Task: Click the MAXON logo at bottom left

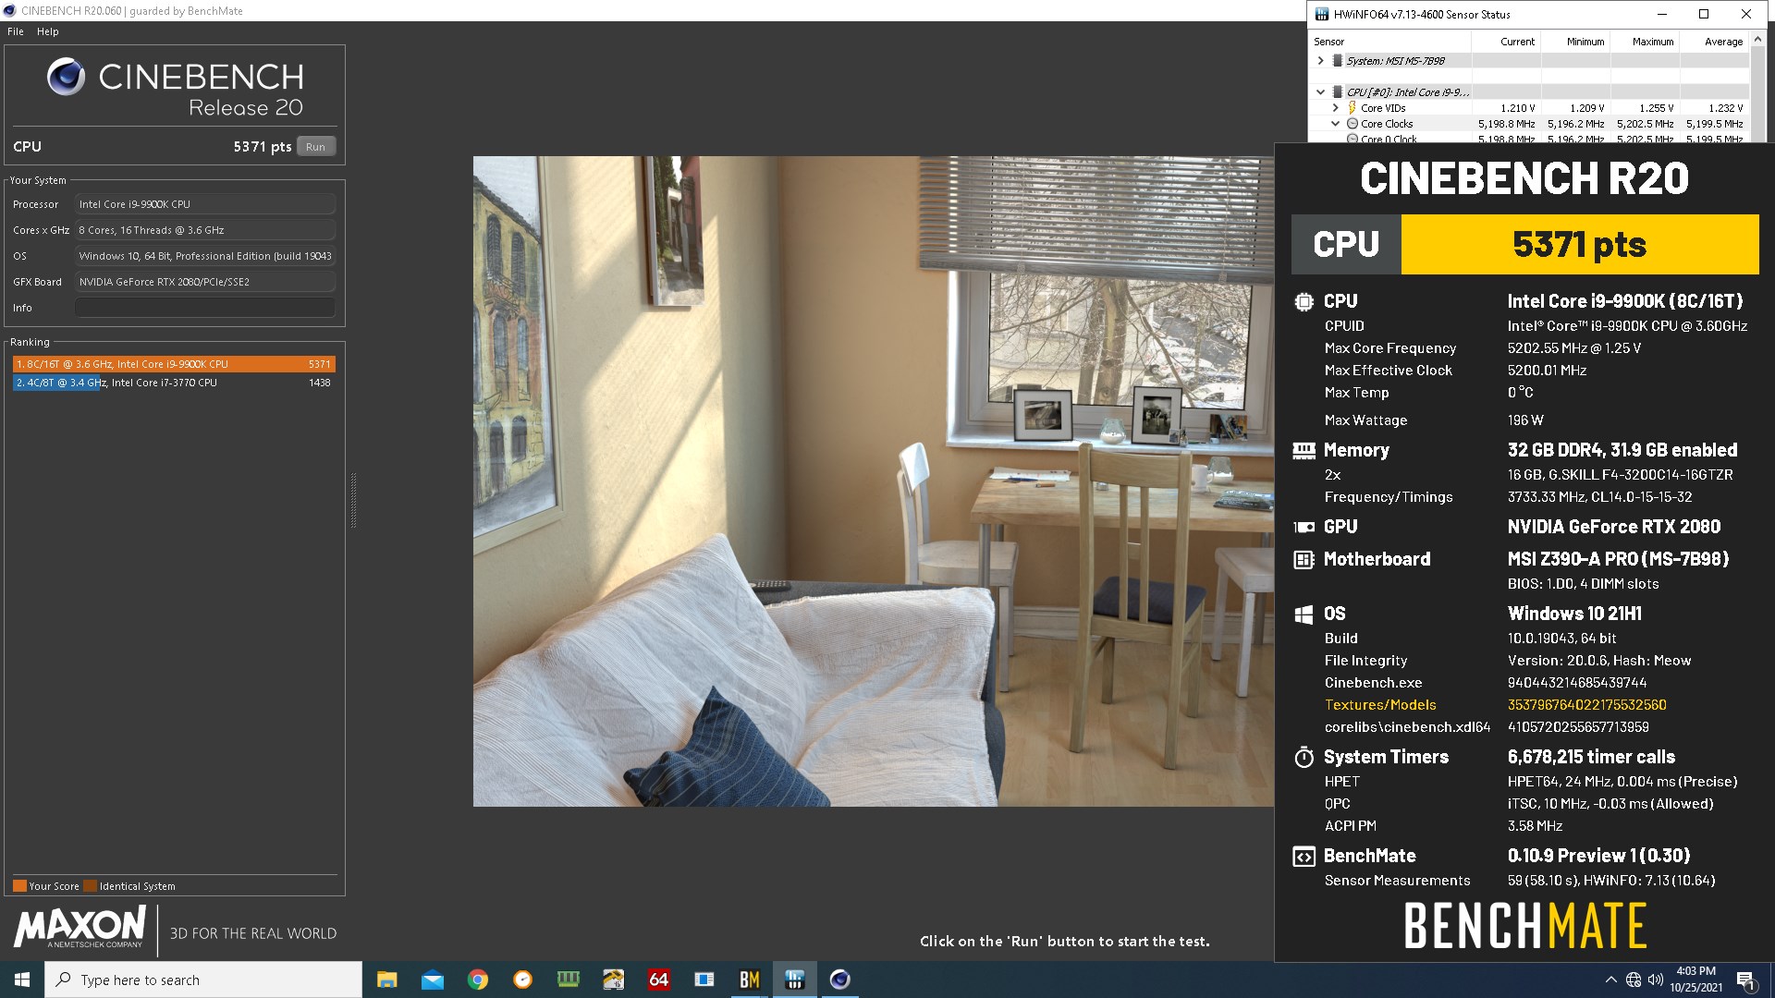Action: click(80, 927)
